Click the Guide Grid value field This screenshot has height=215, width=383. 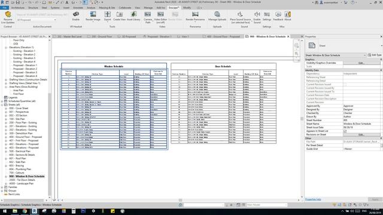tap(361, 149)
